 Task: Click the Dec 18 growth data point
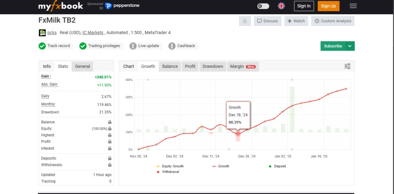238,133
